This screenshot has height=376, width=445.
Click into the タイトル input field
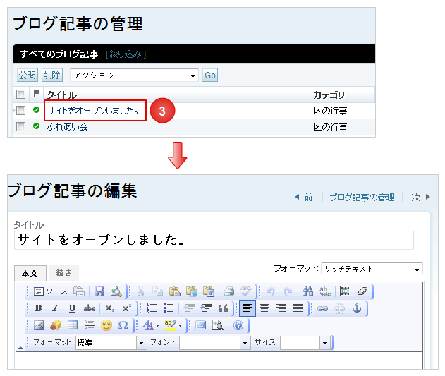tap(214, 241)
